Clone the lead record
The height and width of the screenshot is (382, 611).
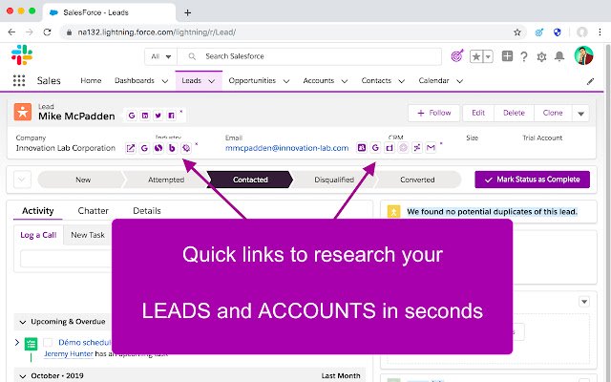pyautogui.click(x=553, y=113)
